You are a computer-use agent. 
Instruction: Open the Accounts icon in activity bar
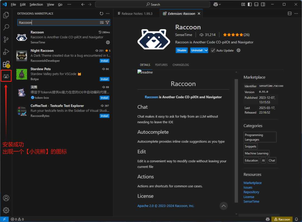point(6,198)
